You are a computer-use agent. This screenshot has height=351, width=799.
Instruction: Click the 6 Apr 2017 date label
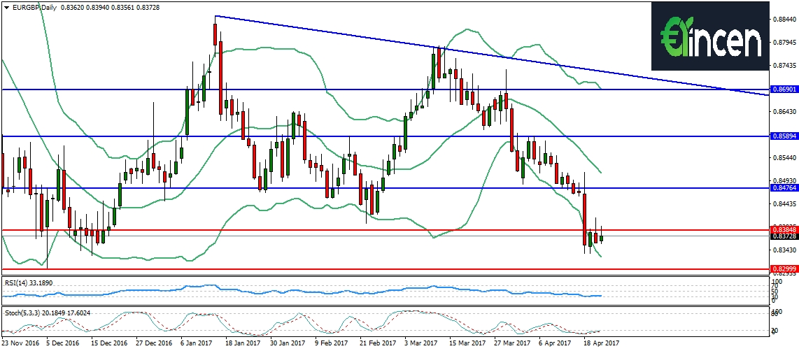pyautogui.click(x=554, y=344)
